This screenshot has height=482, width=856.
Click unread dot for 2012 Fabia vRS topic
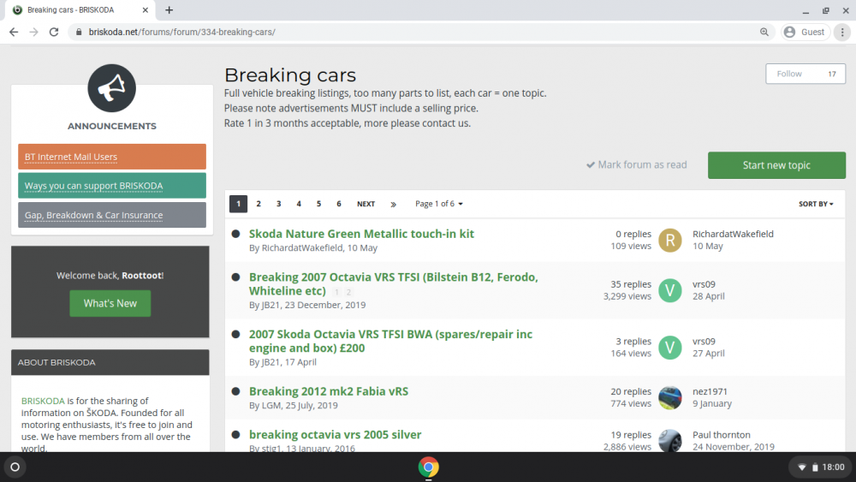coord(236,391)
